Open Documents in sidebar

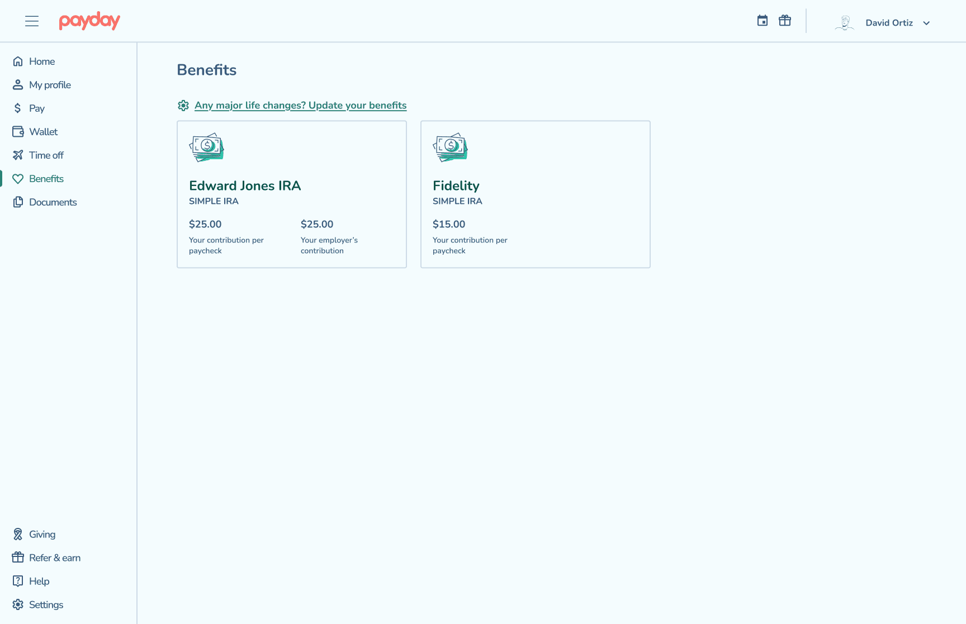tap(53, 202)
